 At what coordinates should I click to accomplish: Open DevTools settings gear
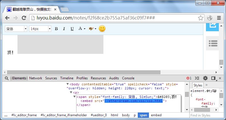205,78
